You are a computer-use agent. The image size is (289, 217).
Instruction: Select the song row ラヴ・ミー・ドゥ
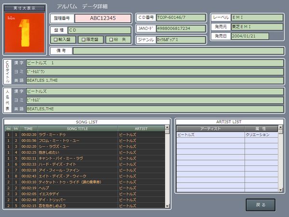85,135
